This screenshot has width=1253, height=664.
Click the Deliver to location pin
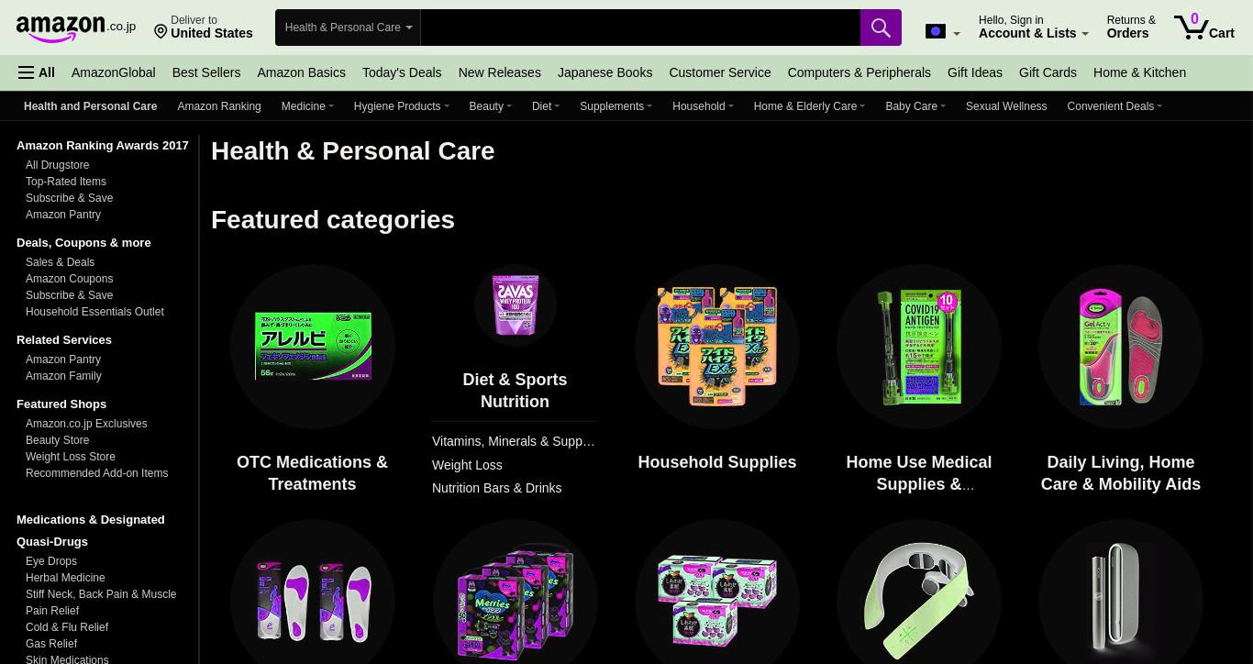point(161,32)
